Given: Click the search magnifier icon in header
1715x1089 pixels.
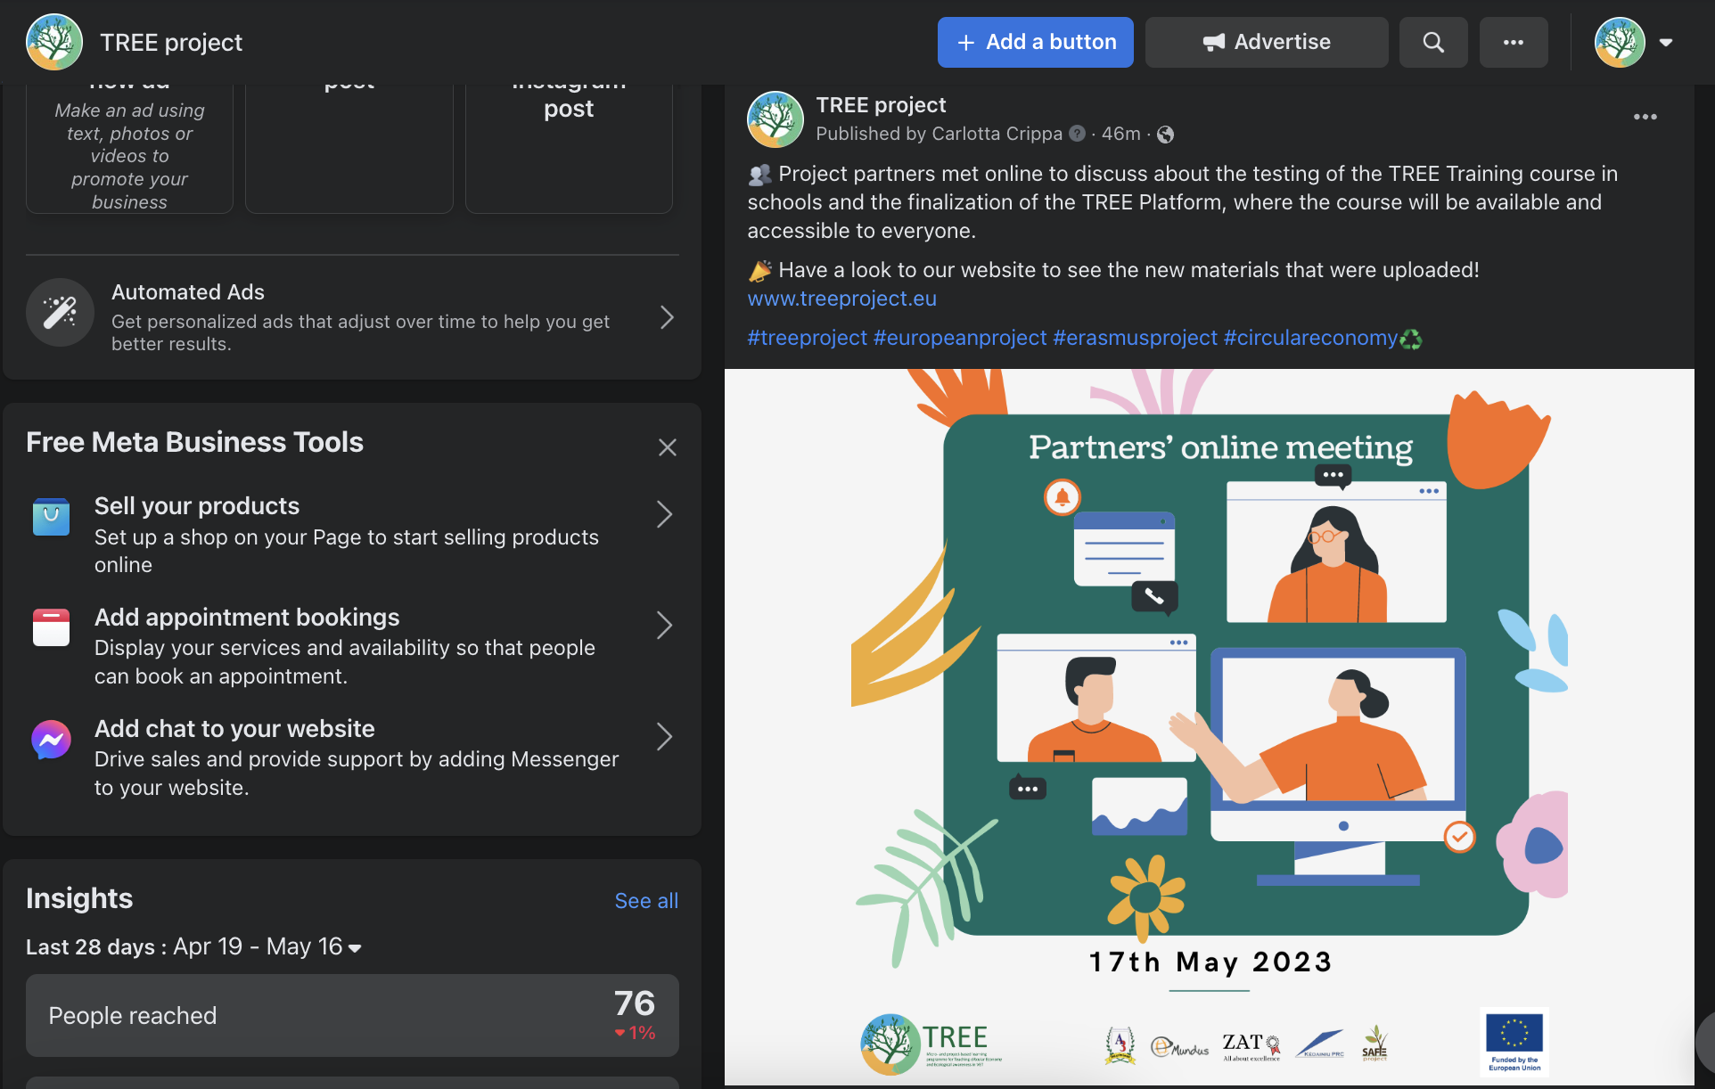Looking at the screenshot, I should (x=1432, y=42).
